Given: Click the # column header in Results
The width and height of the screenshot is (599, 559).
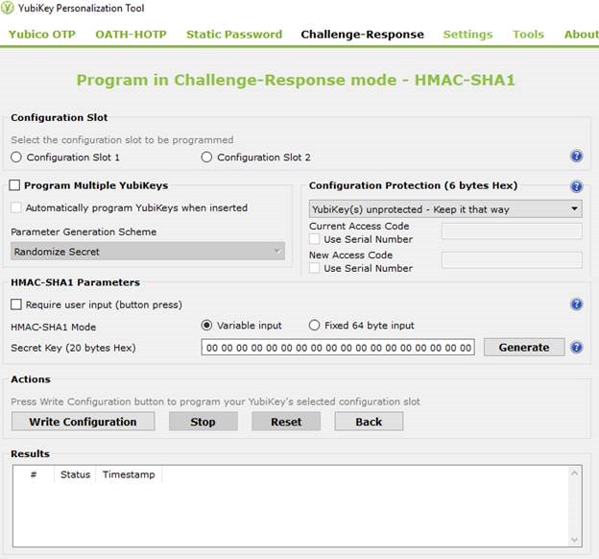Looking at the screenshot, I should (x=34, y=474).
